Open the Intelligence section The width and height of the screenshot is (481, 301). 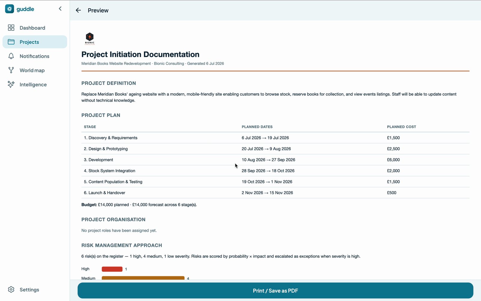pos(35,84)
